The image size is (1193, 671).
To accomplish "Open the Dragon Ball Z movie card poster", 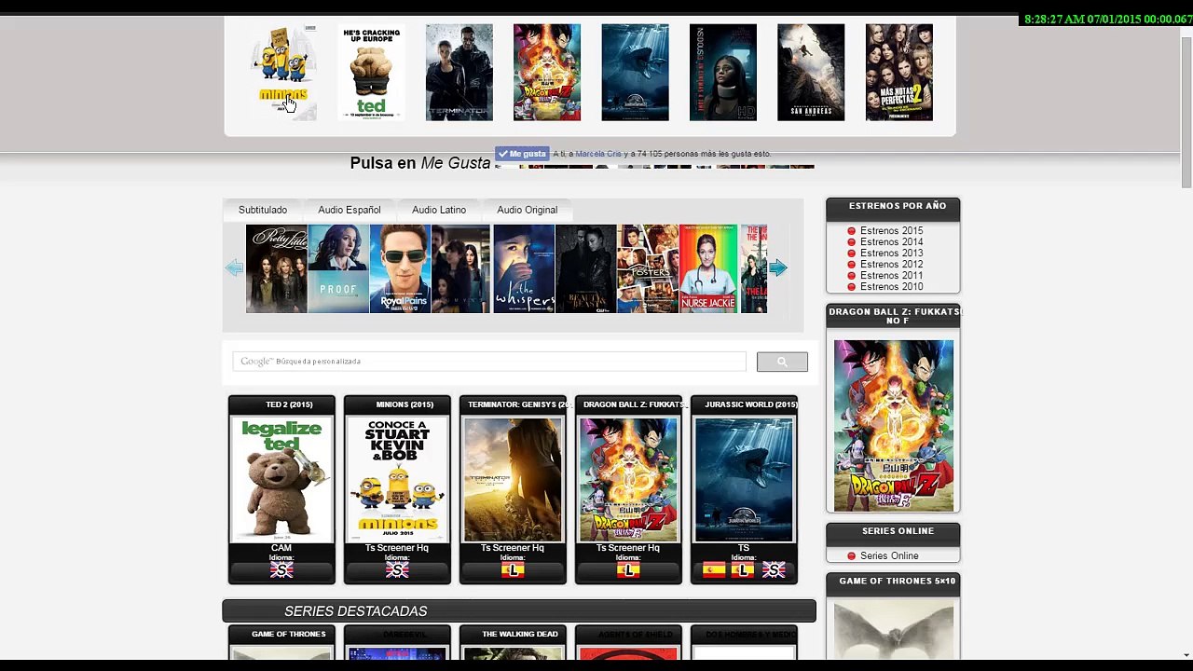I will pyautogui.click(x=628, y=479).
